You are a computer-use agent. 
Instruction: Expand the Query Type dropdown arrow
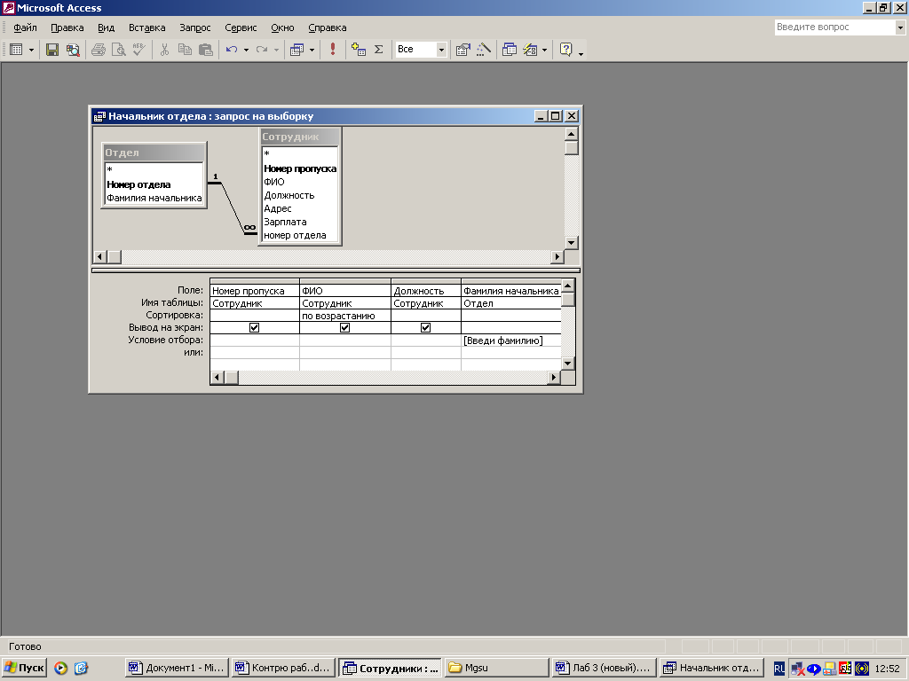312,50
